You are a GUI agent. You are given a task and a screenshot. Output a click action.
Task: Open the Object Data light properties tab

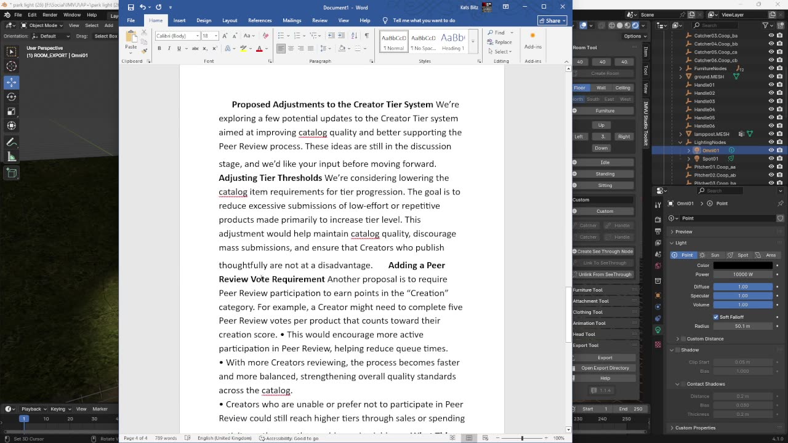pos(658,329)
